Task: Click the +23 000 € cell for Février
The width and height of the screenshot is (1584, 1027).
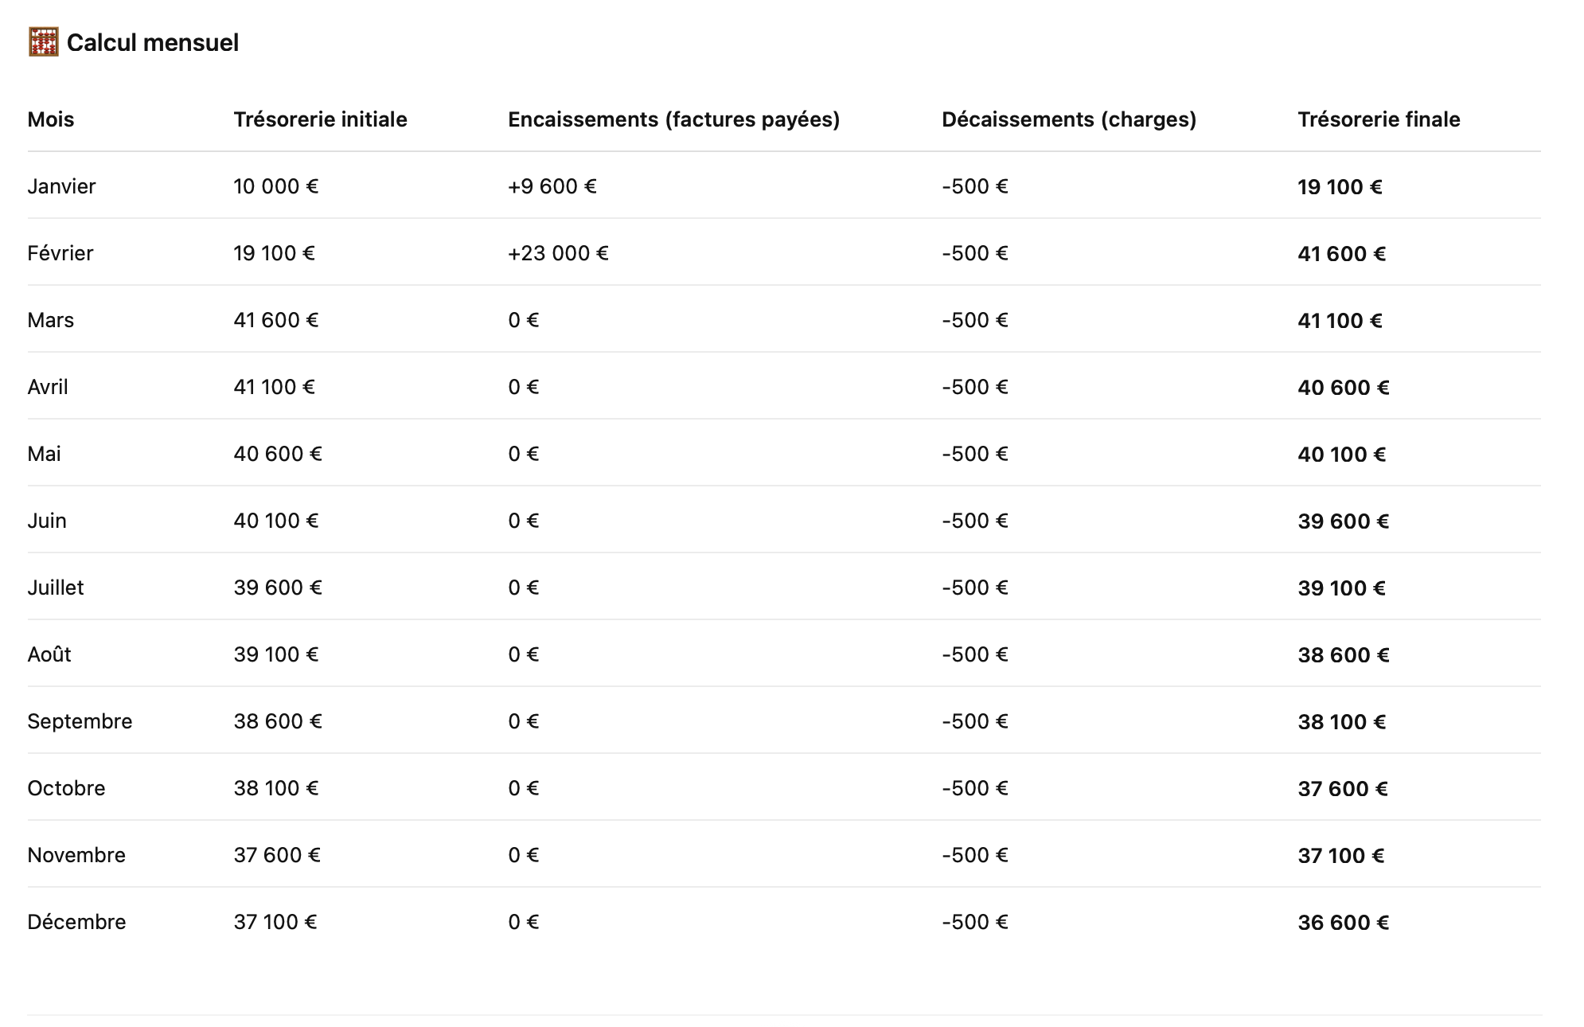Action: [x=558, y=253]
